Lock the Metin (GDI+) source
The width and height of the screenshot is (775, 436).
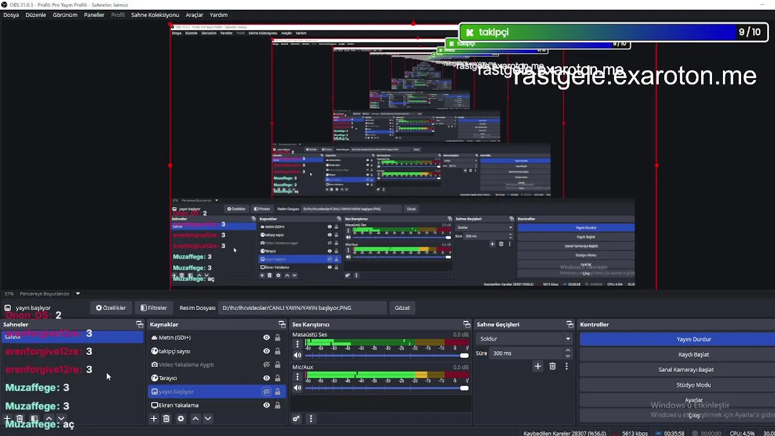277,337
